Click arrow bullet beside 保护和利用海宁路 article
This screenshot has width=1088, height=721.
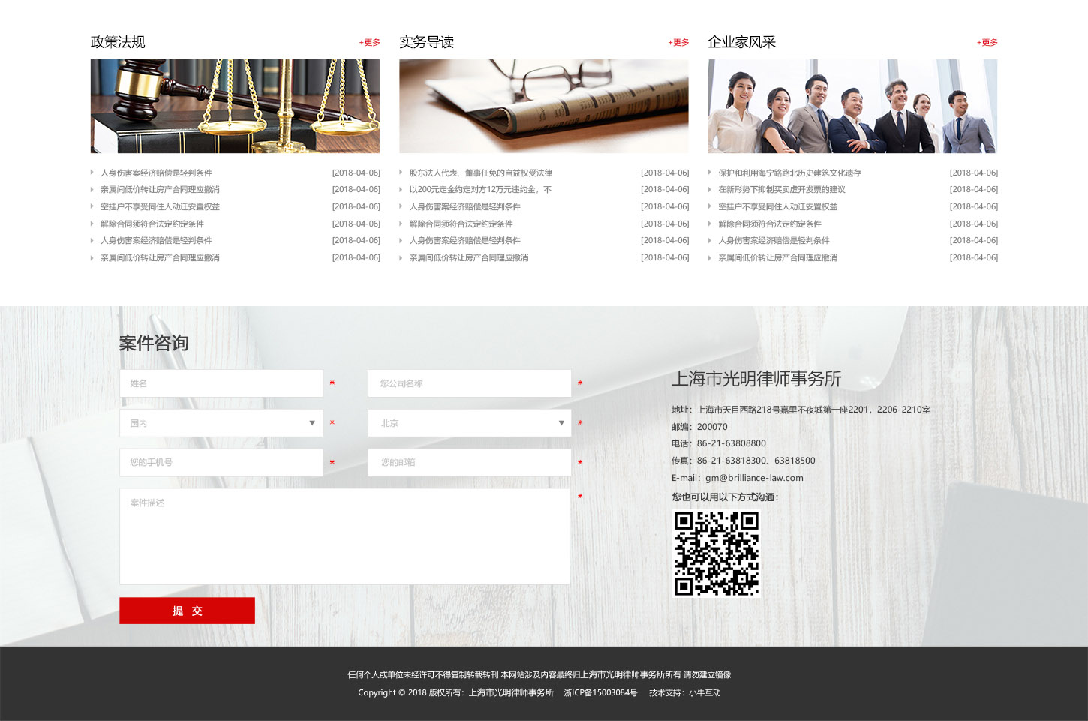tap(710, 173)
